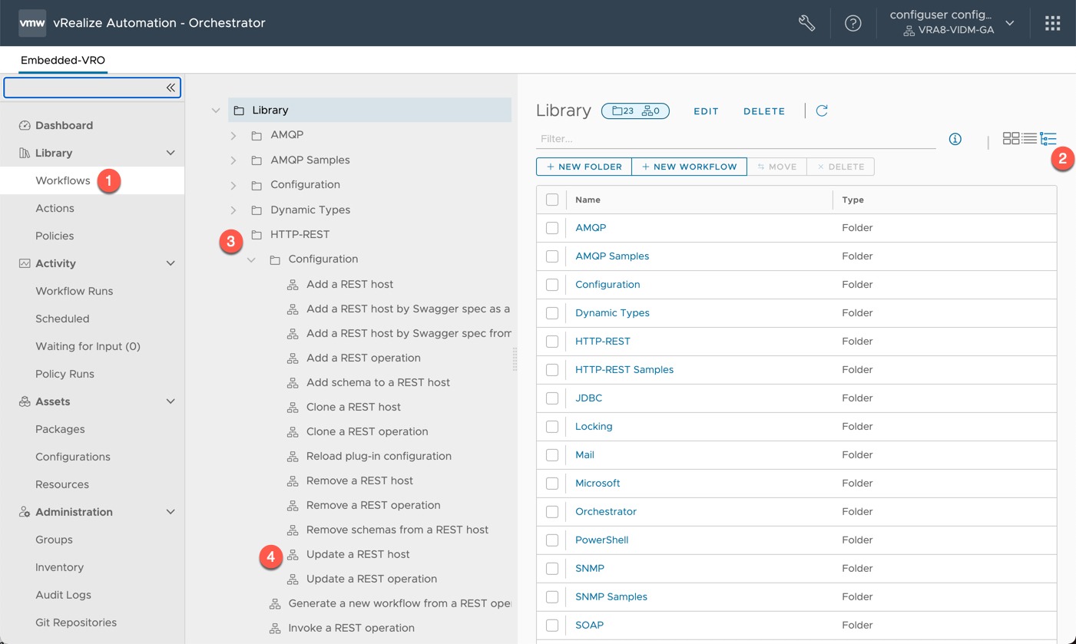Click the Filter text field
Viewport: 1076px width, 644px height.
[736, 139]
